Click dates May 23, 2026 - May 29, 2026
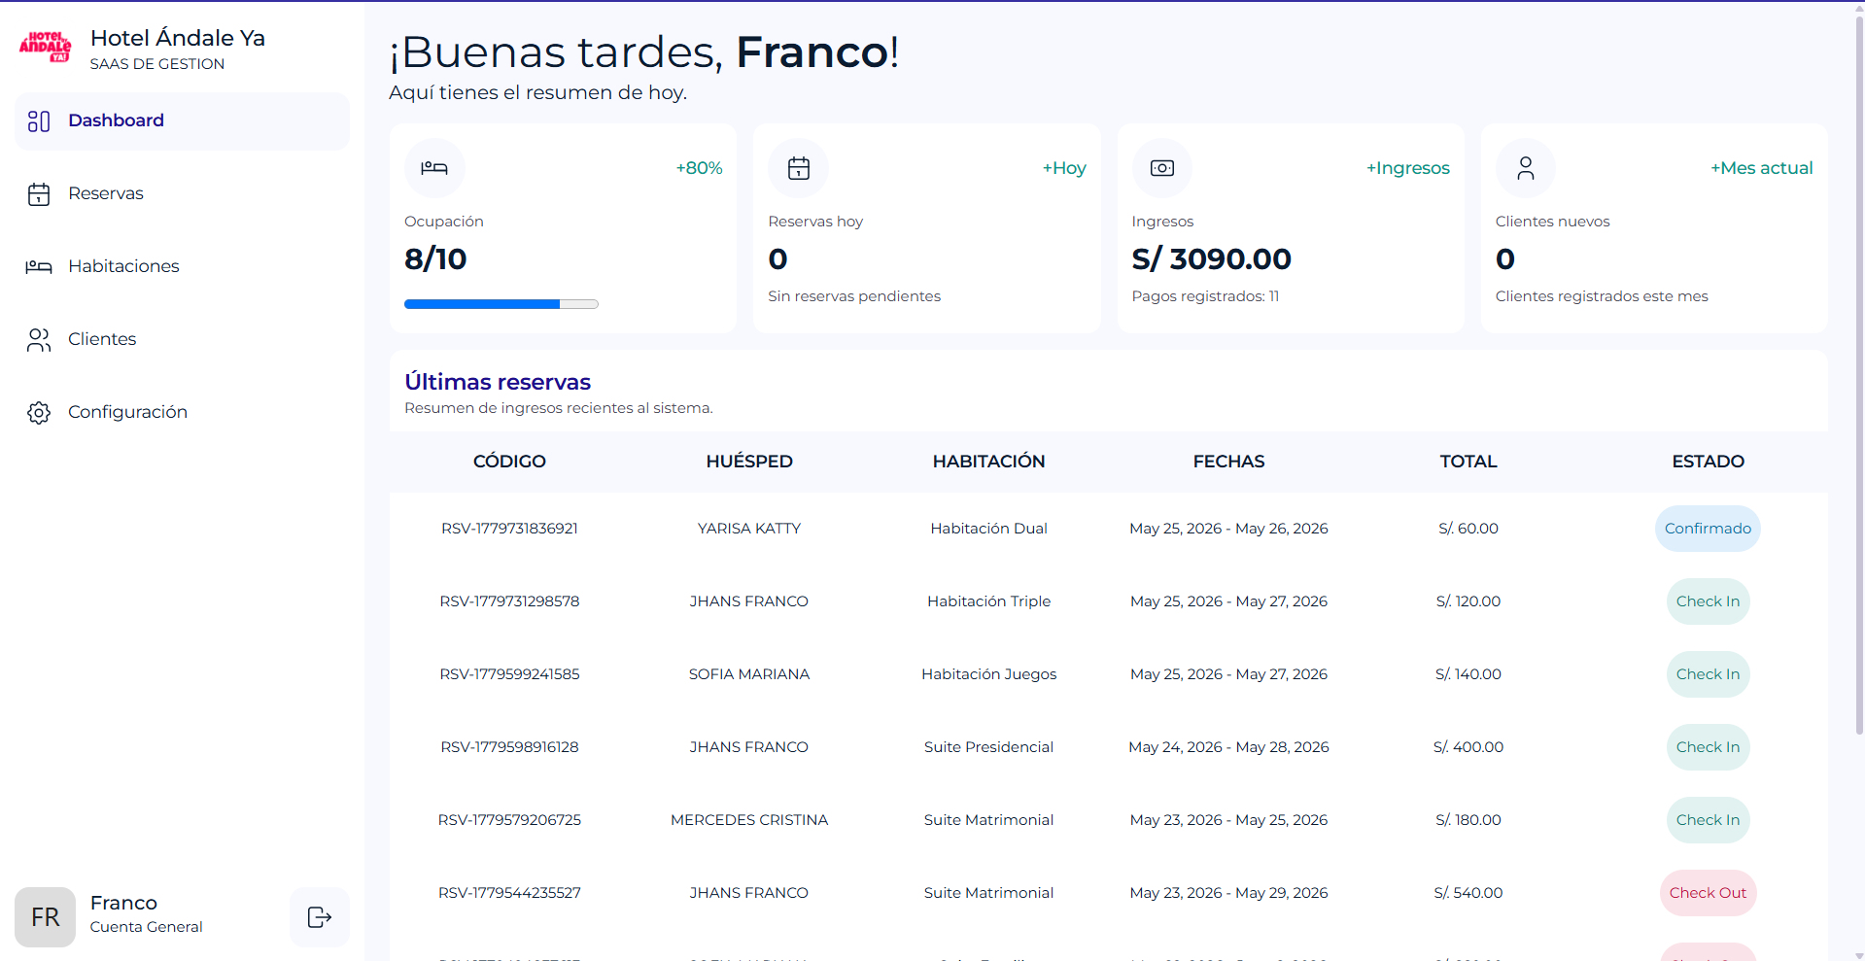 click(x=1228, y=893)
